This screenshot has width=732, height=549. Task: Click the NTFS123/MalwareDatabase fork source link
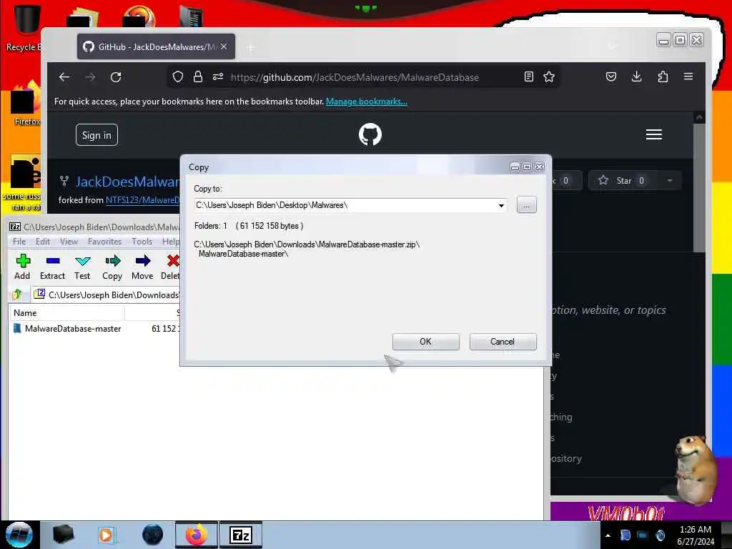(143, 200)
